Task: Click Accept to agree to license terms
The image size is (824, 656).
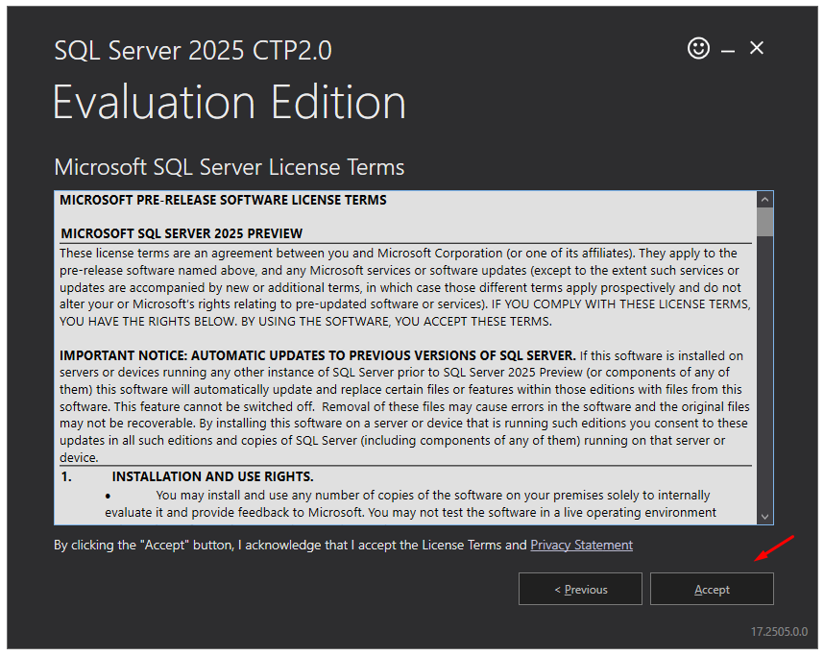Action: tap(712, 589)
